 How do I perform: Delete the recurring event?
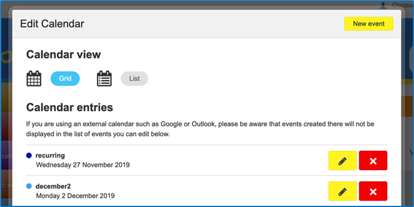[373, 160]
